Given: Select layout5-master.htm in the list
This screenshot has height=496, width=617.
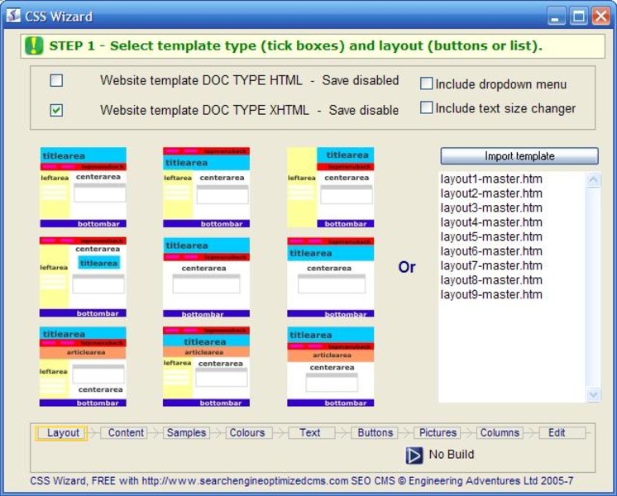Looking at the screenshot, I should [491, 236].
